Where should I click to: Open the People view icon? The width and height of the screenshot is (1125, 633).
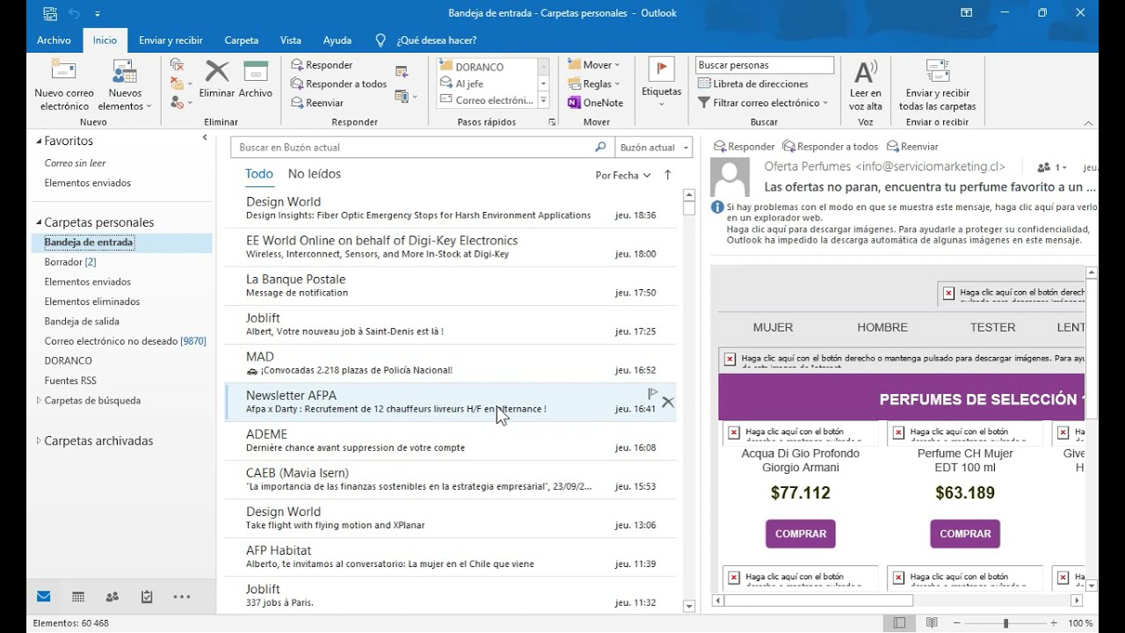pos(112,597)
